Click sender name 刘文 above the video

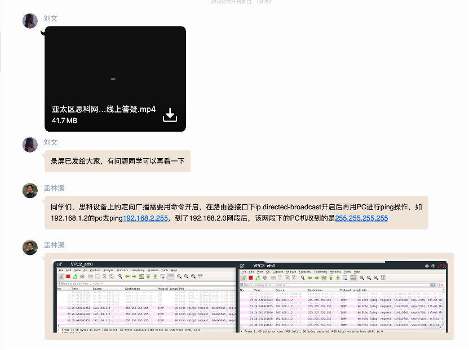pos(51,18)
